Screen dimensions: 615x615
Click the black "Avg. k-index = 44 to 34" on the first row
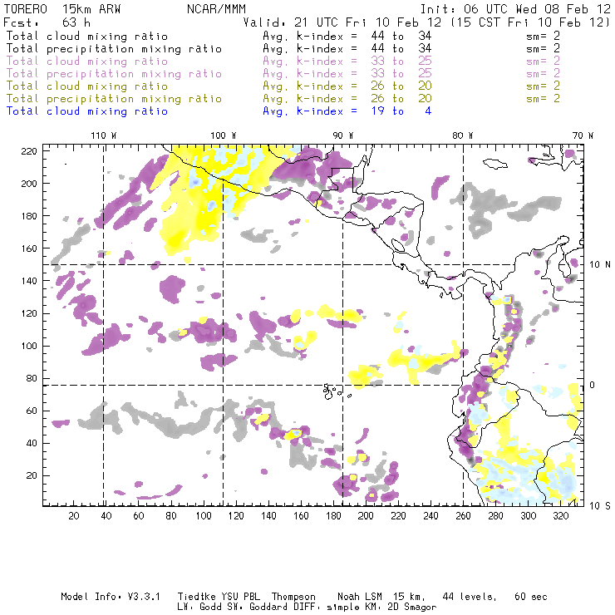pos(347,36)
